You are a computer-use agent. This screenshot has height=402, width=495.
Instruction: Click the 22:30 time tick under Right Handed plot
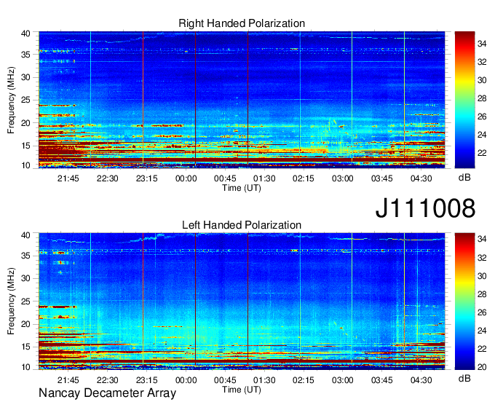coord(107,178)
